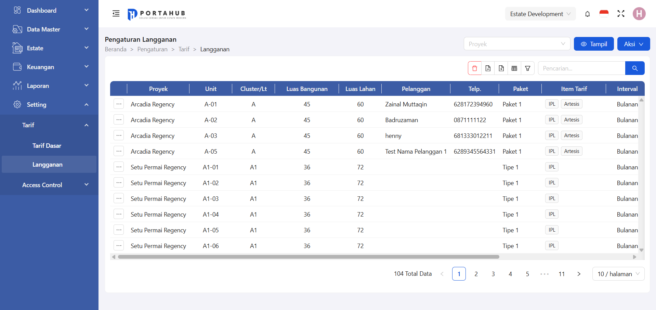
Task: Click the Tampil button
Action: 593,44
